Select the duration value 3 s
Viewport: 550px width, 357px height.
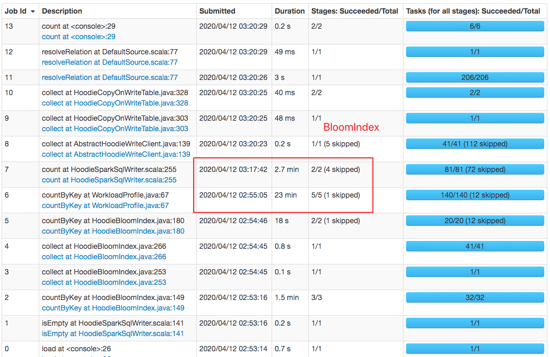pos(279,77)
